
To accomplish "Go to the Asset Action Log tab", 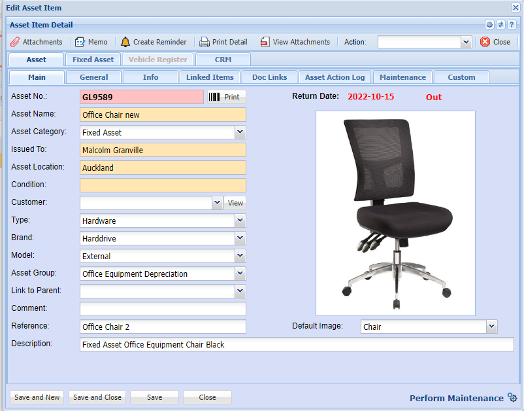I will 335,77.
